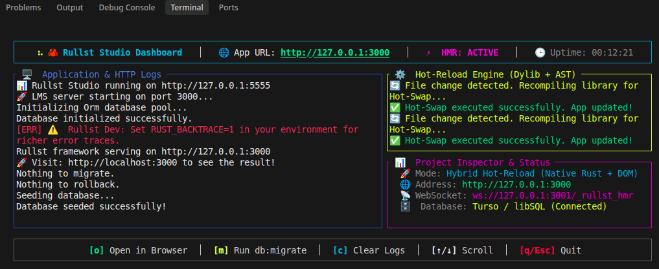Click Hybrid Hot-Reload (Native Rust + DOM) mode value
Viewport: 659px width, 269px height.
coord(542,173)
